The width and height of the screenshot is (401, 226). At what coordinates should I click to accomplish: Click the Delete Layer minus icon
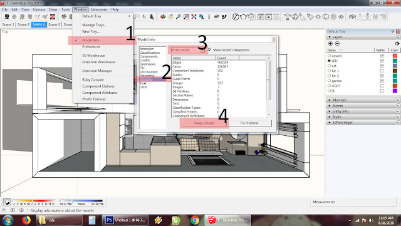[337, 44]
